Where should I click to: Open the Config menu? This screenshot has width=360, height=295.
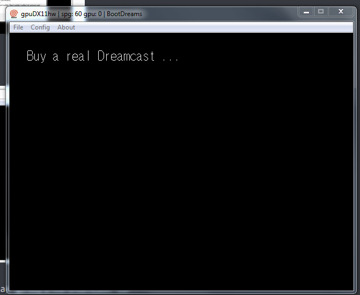click(40, 27)
